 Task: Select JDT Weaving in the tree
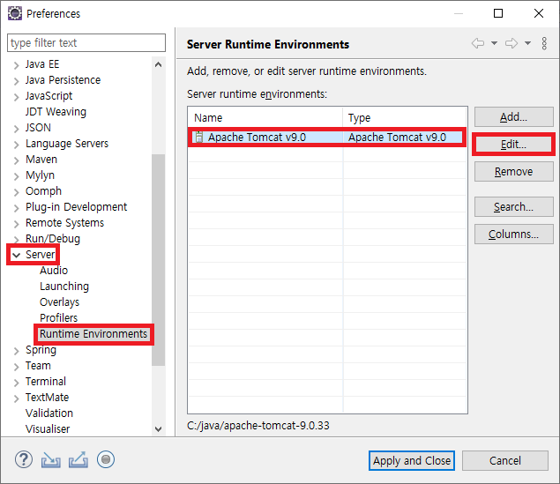click(56, 112)
